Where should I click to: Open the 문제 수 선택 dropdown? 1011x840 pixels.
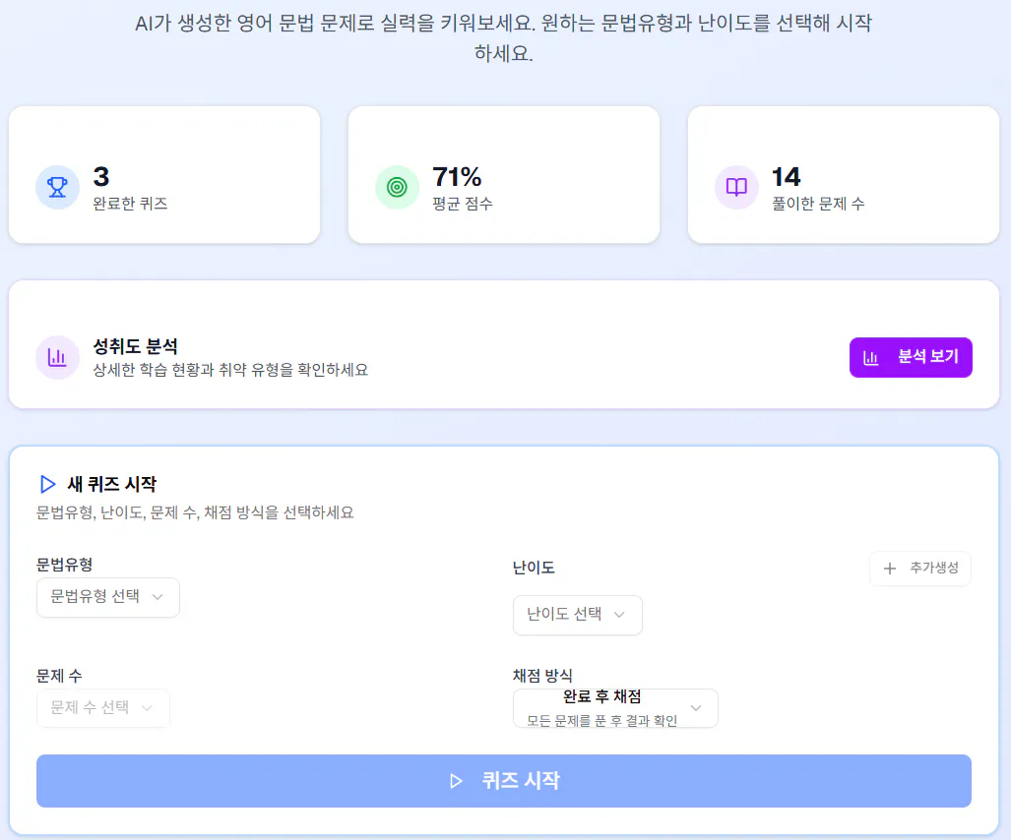click(x=102, y=708)
